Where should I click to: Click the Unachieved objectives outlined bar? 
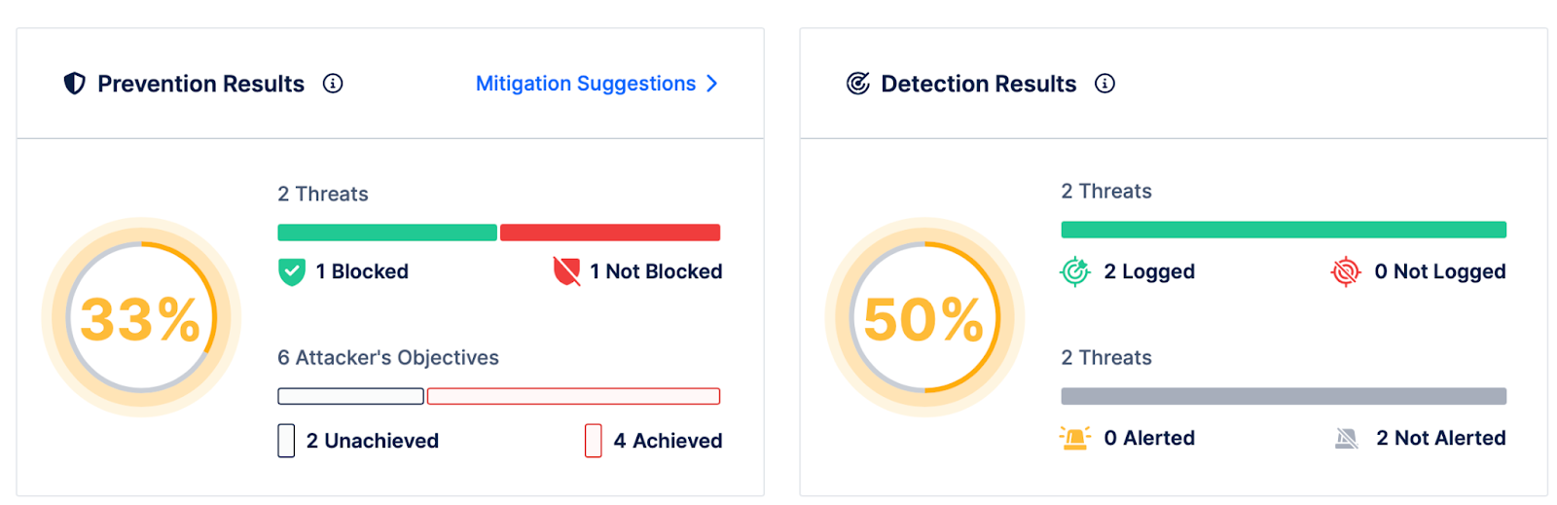click(350, 396)
